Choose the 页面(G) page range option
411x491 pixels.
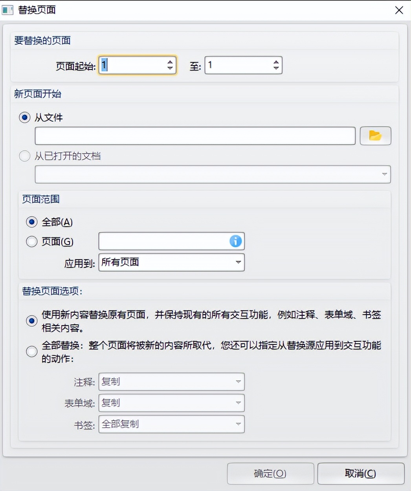click(x=31, y=241)
